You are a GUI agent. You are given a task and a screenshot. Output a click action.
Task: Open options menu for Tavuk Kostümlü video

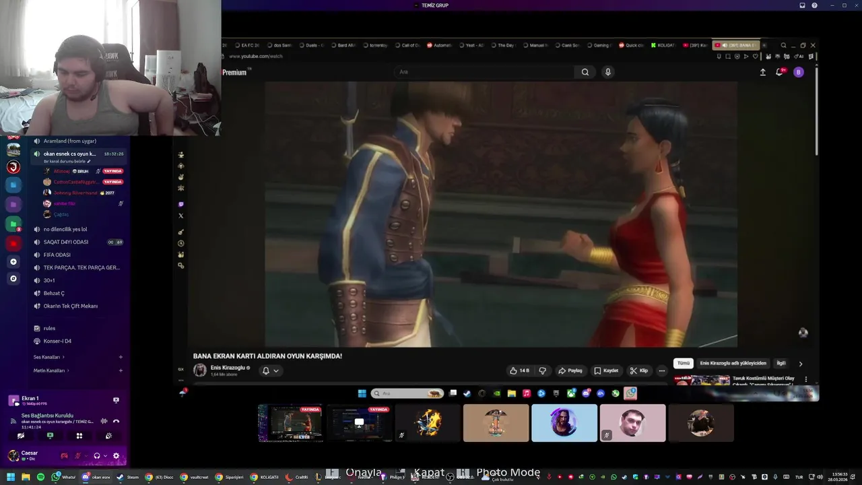[805, 379]
